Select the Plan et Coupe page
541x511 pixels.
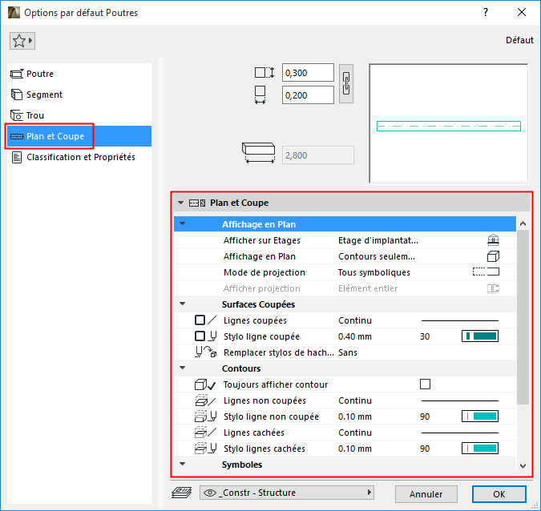79,136
